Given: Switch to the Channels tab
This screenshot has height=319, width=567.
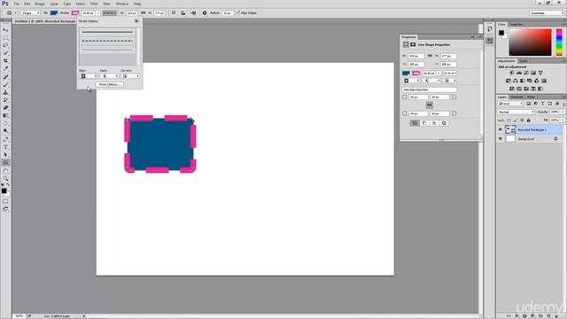Looking at the screenshot, I should [517, 97].
